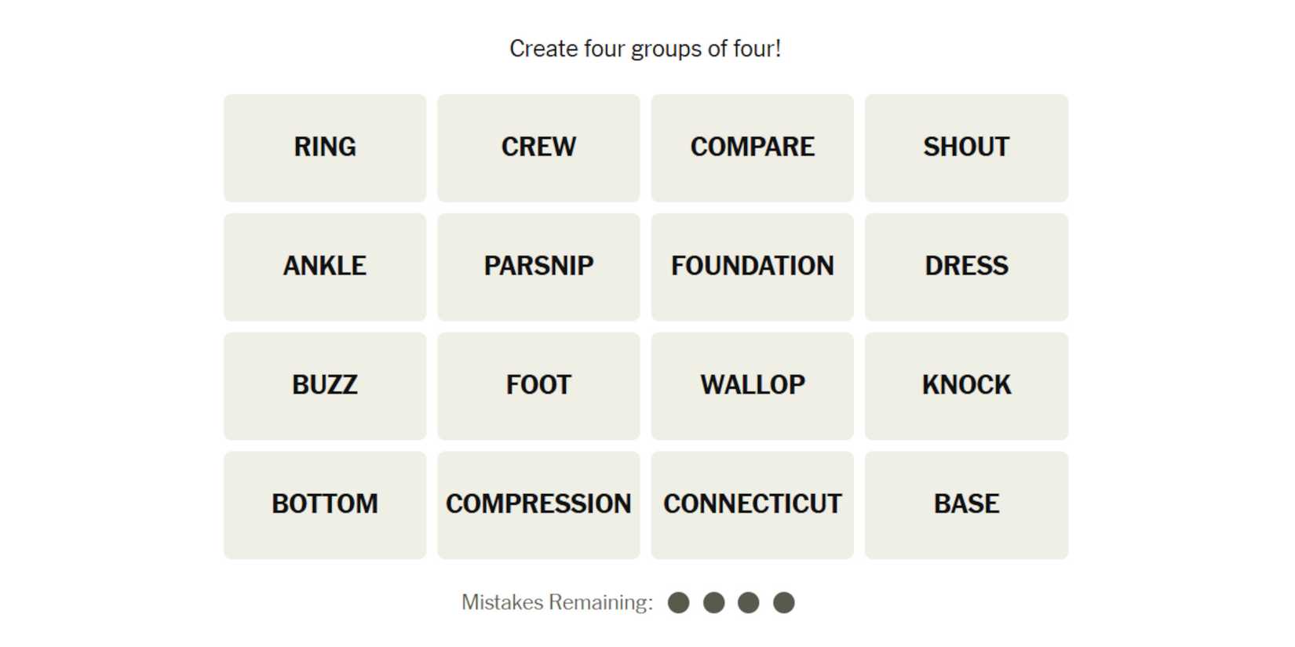This screenshot has height=647, width=1295.
Task: Select the FOUNDATION tile
Action: pos(752,267)
